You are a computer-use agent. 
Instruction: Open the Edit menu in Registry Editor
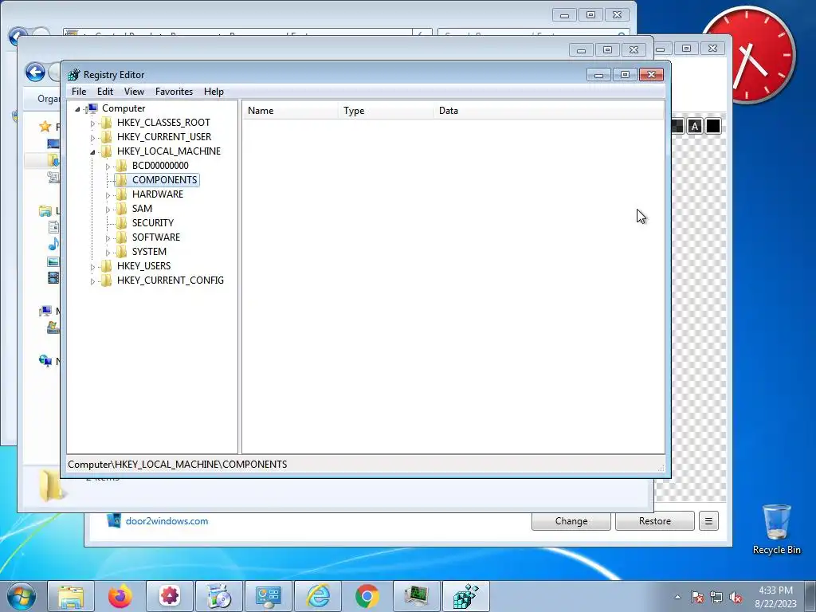click(105, 92)
